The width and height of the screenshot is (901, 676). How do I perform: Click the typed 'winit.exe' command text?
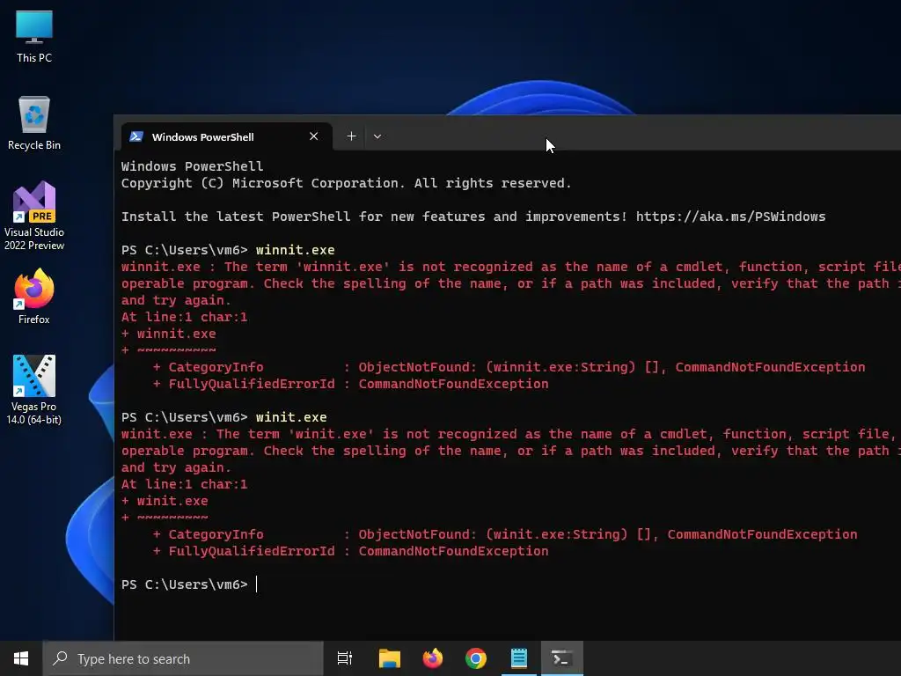pyautogui.click(x=290, y=417)
